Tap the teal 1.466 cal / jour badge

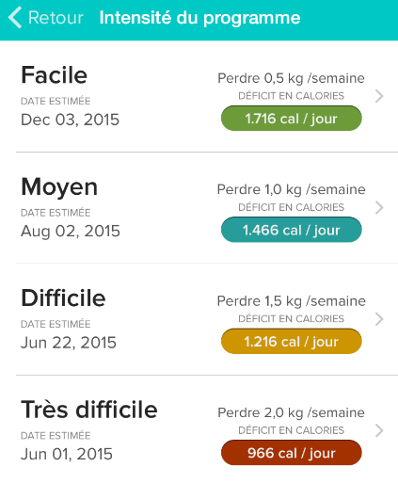pos(292,230)
